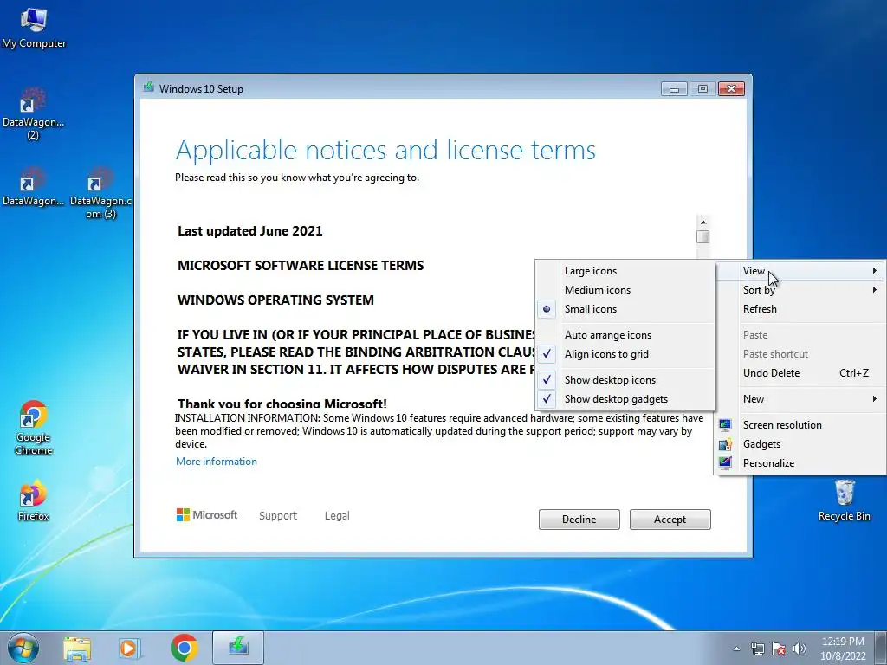887x665 pixels.
Task: Decline the license terms
Action: (x=579, y=520)
